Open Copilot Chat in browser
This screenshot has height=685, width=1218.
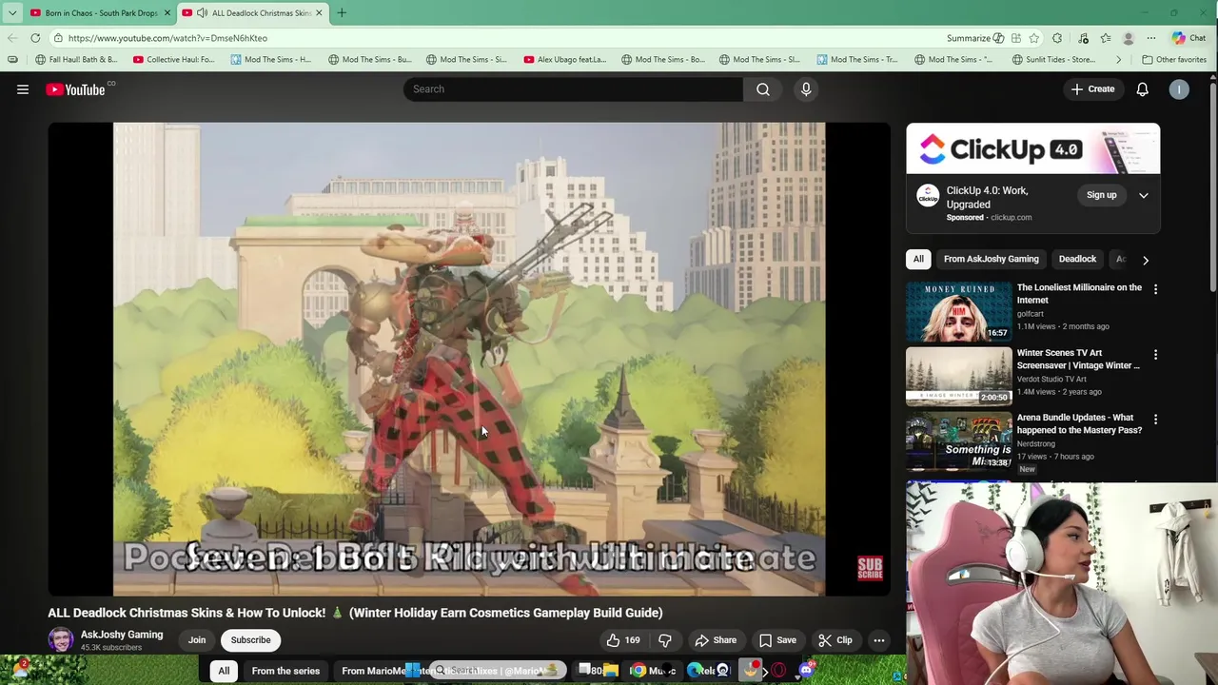[x=1189, y=38]
